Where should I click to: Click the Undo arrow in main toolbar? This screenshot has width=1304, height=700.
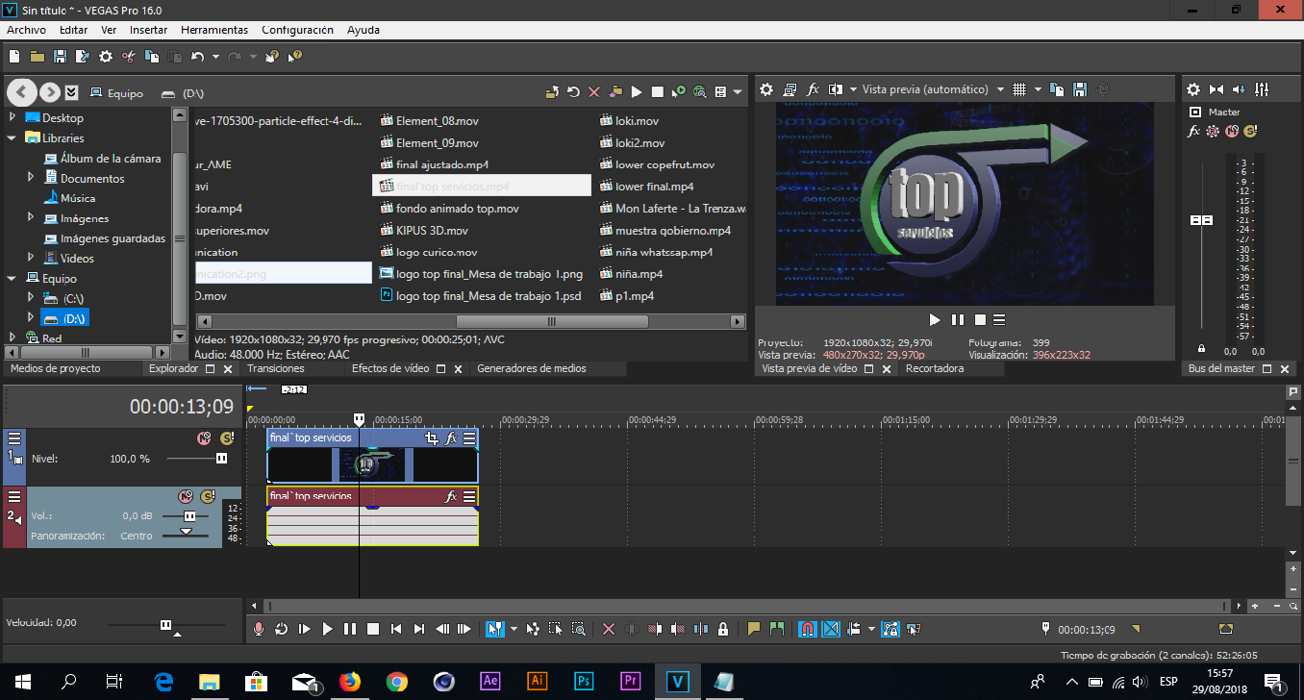click(197, 57)
